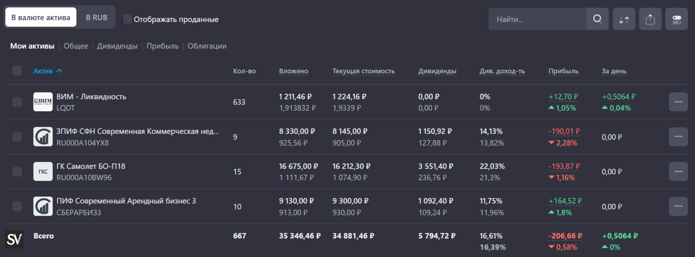Click the ВИМ - Ликвидность fund logo
The height and width of the screenshot is (257, 695).
[x=43, y=102]
